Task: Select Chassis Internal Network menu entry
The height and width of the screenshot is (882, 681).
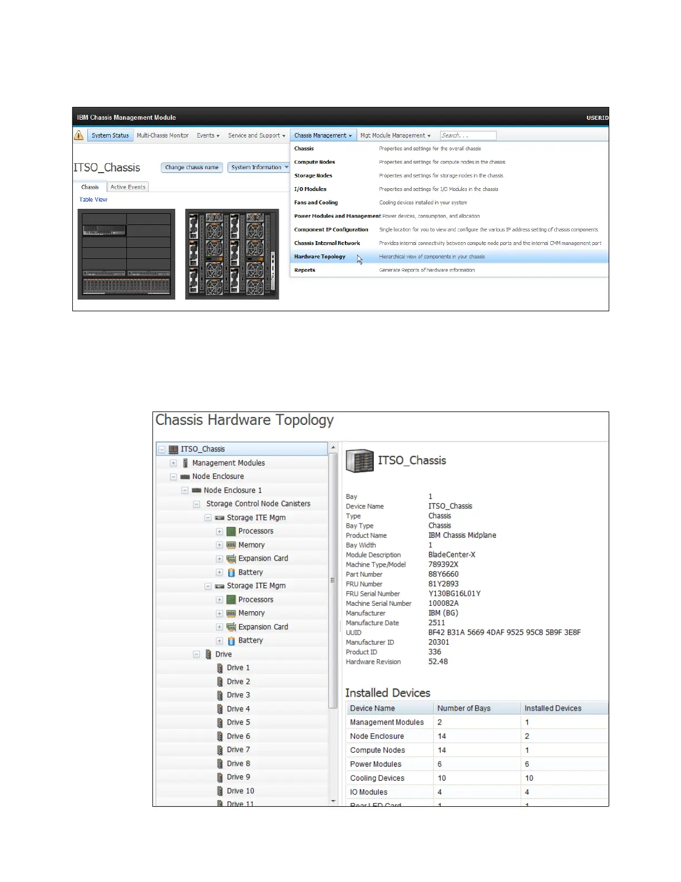Action: pos(449,243)
